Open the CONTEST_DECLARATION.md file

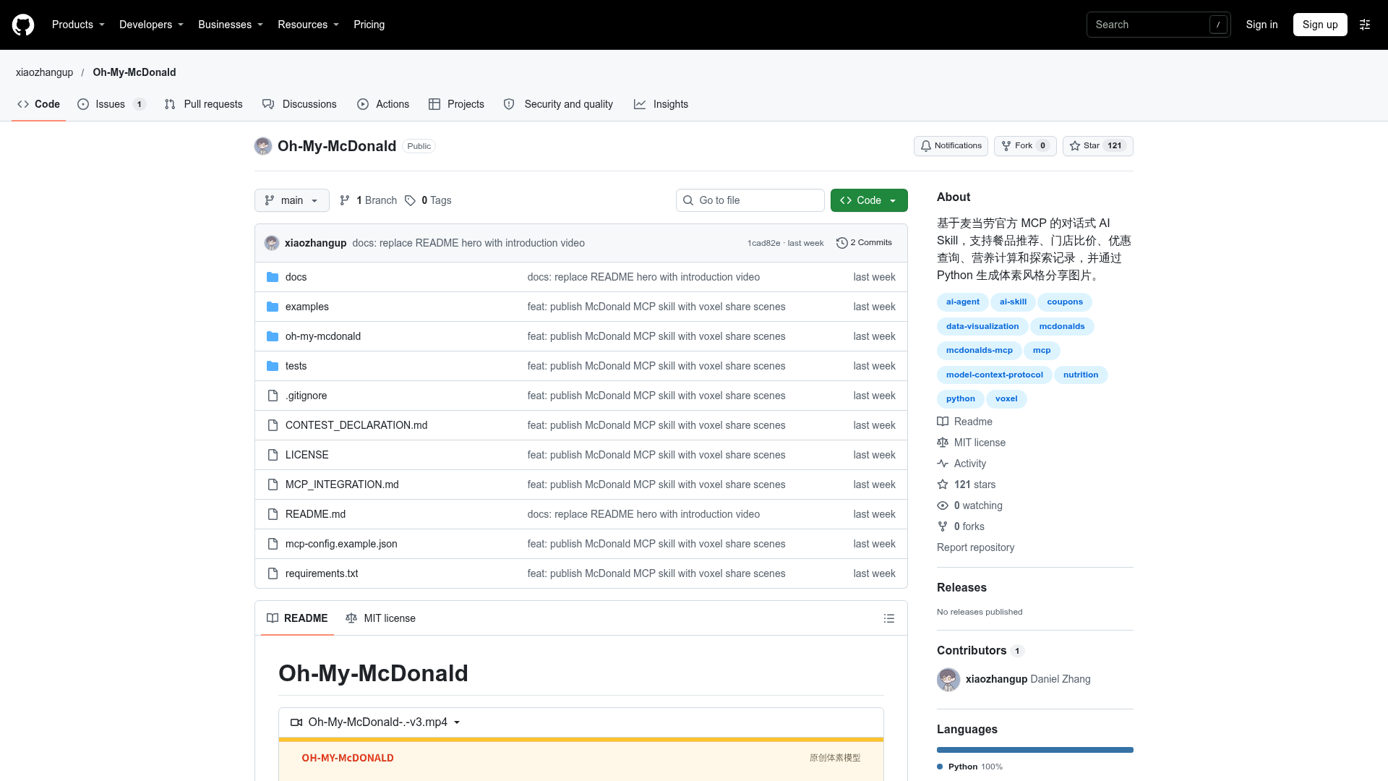pyautogui.click(x=356, y=425)
